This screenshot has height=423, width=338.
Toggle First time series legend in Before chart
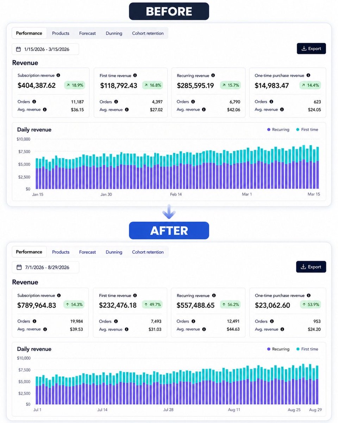[307, 130]
